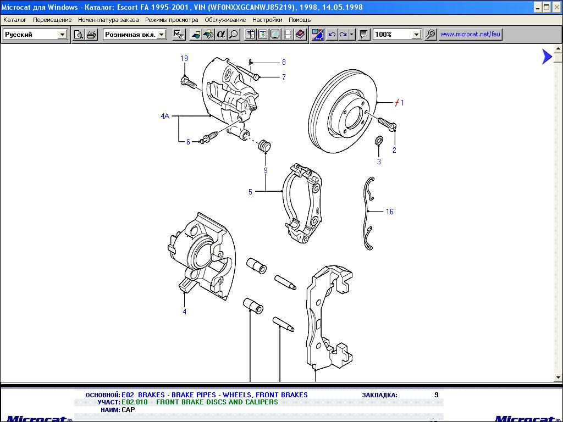Image resolution: width=563 pixels, height=422 pixels.
Task: Open the book reference icon
Action: (x=300, y=35)
